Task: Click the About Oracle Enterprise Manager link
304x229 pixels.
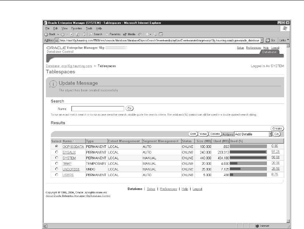Action: (78, 196)
